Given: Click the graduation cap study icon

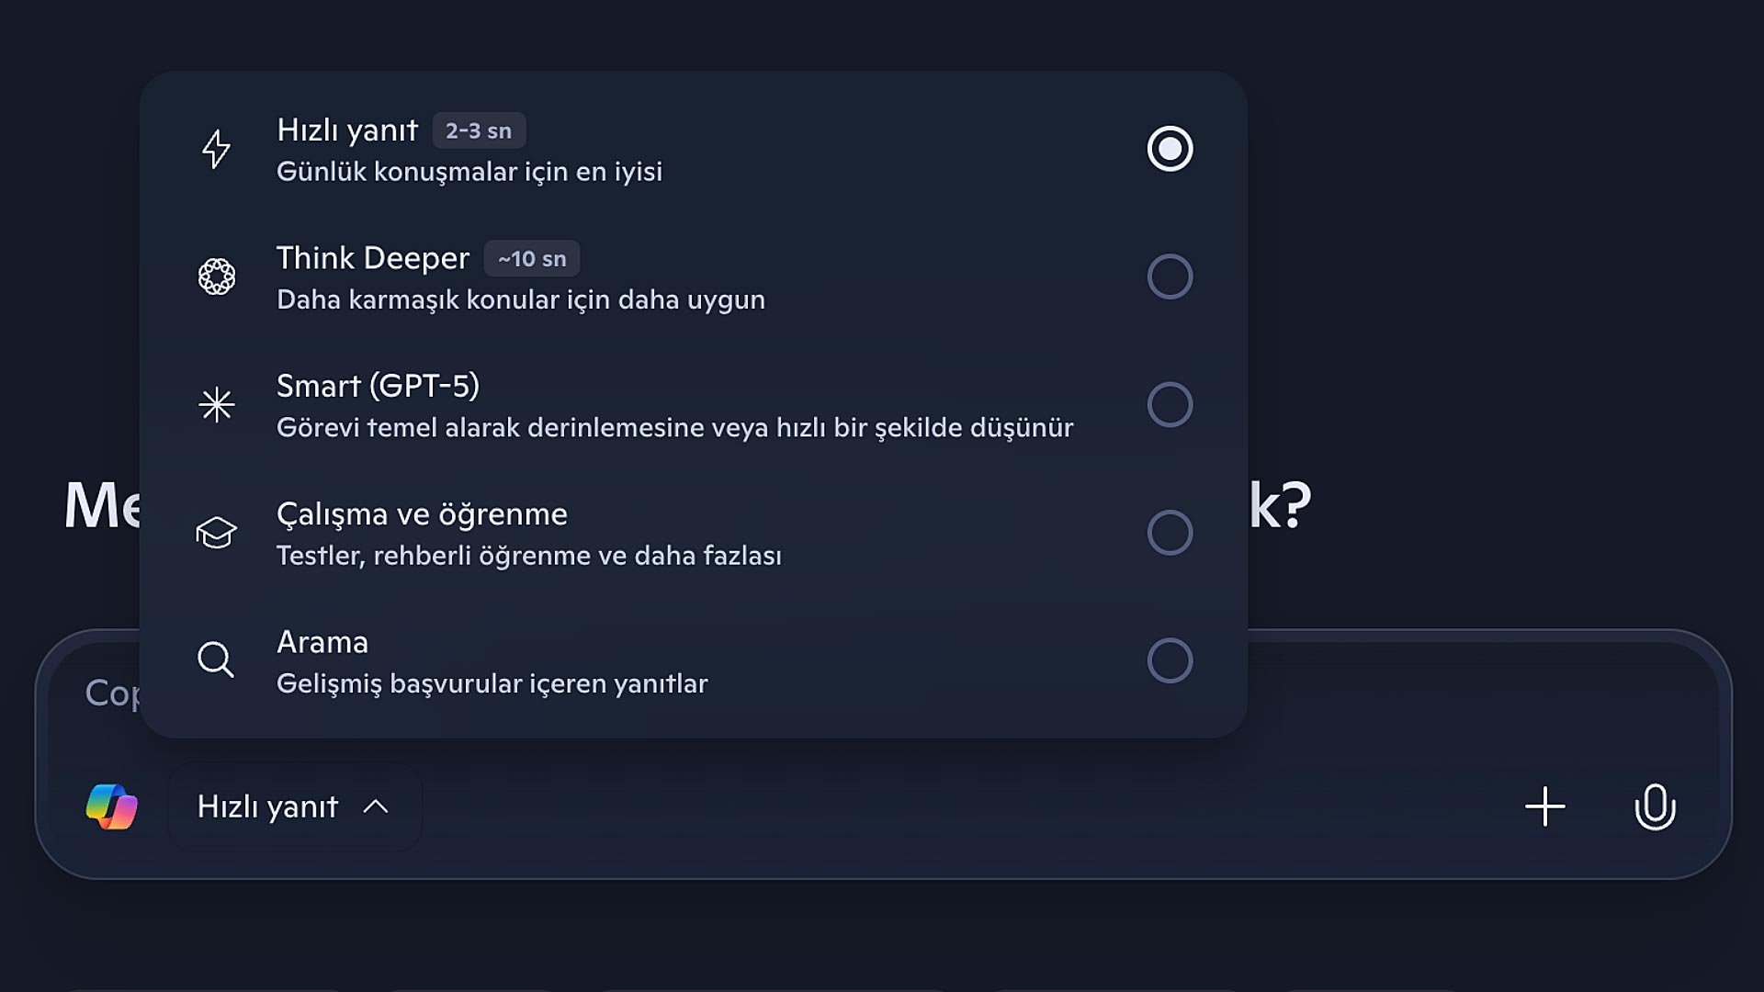Looking at the screenshot, I should pos(217,533).
